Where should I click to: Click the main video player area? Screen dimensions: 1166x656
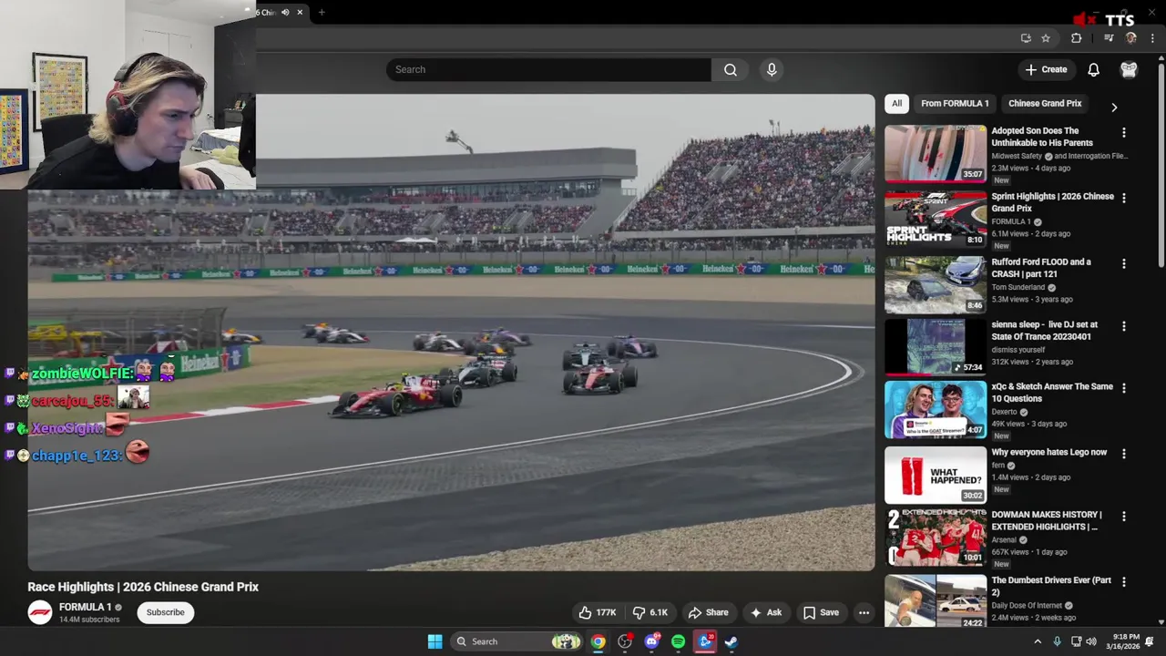451,333
